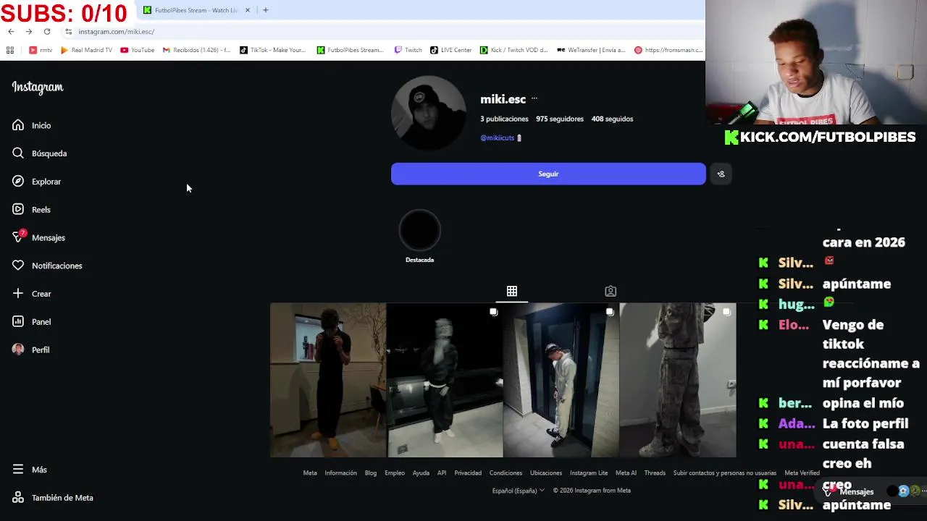This screenshot has height=521, width=927.
Task: Click Meta footer link
Action: pos(310,473)
